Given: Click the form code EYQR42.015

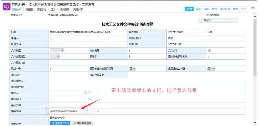Looking at the screenshot, I should click(212, 15).
